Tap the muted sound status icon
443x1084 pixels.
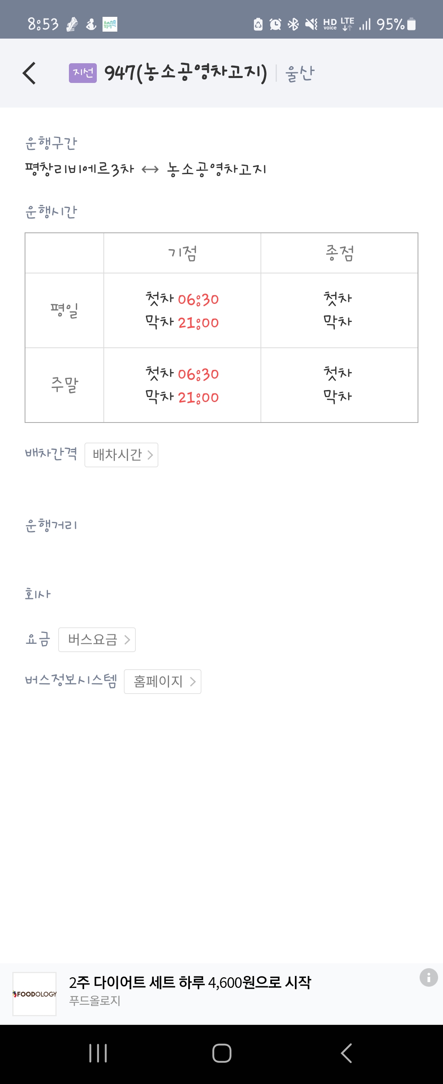[311, 24]
